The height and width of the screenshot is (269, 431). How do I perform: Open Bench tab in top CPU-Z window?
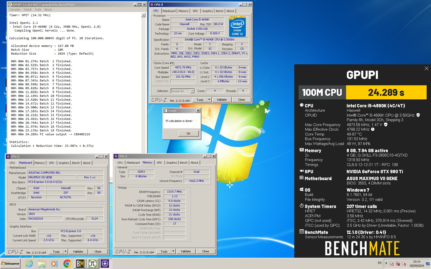coord(219,11)
